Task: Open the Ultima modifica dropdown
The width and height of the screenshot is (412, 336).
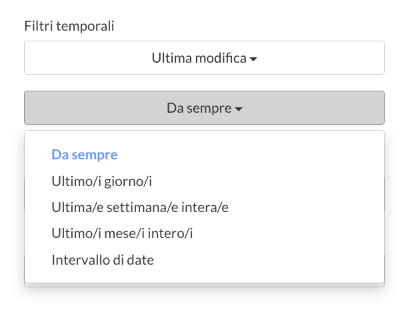Action: click(204, 58)
